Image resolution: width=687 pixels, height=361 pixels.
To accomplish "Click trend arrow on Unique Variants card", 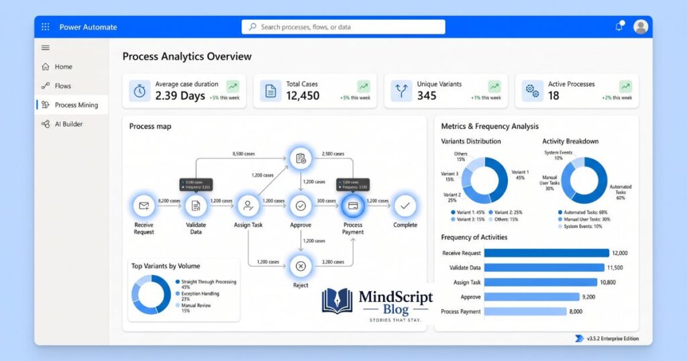I will [494, 86].
